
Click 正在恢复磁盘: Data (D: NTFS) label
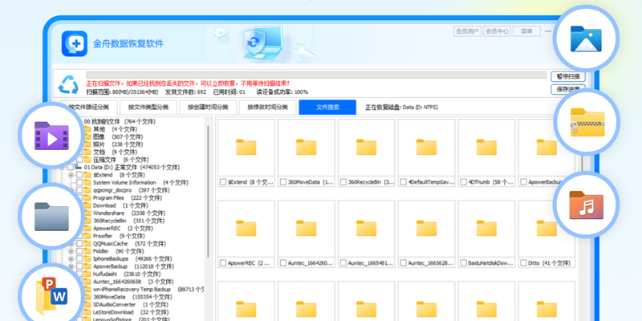click(x=401, y=108)
